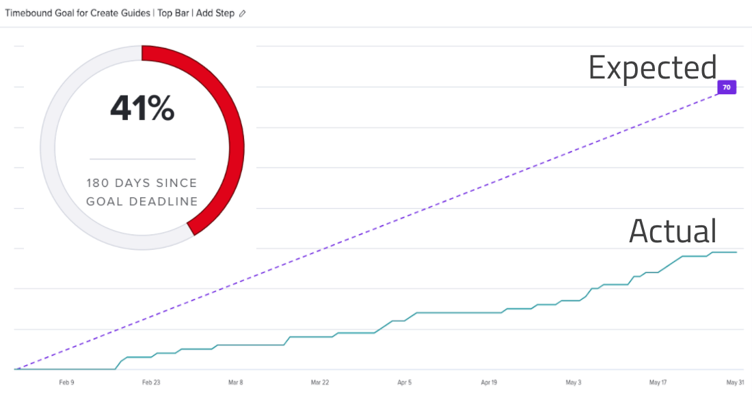Click the Feb 9 date label
The height and width of the screenshot is (400, 752).
coord(67,382)
